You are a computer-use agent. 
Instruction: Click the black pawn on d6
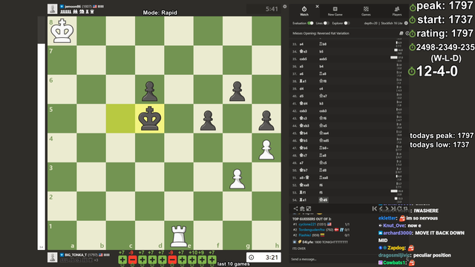click(x=150, y=90)
